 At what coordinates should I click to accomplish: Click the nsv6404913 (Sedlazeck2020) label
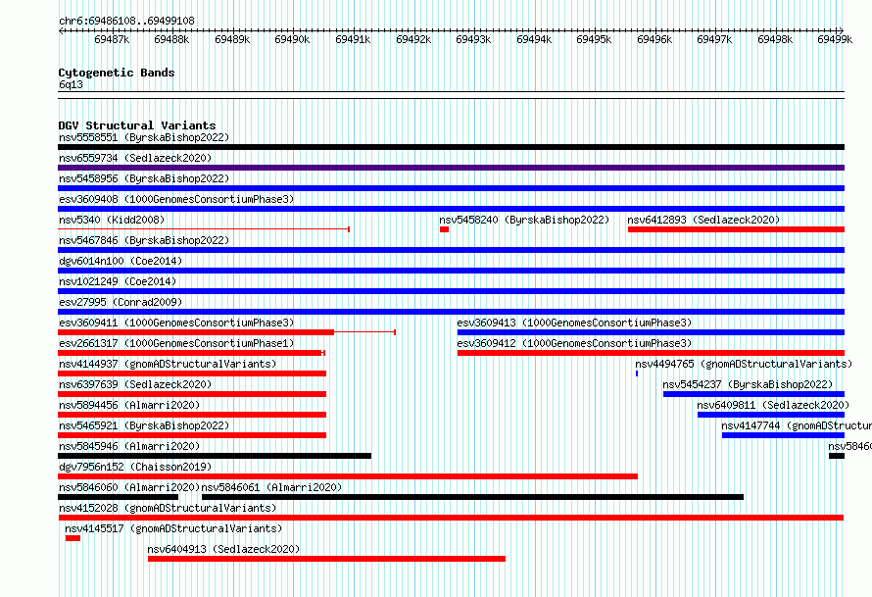(223, 549)
